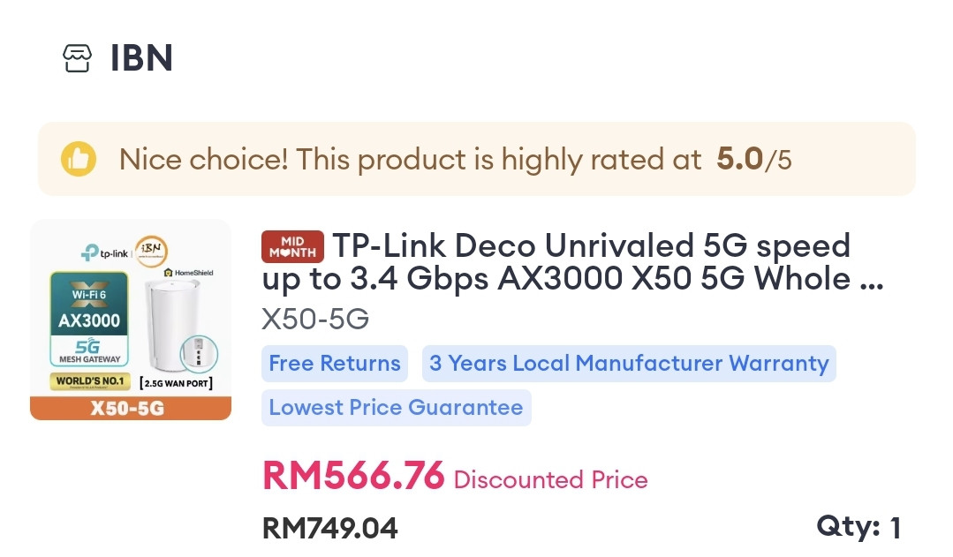Click the store icon beside IBN

(77, 58)
